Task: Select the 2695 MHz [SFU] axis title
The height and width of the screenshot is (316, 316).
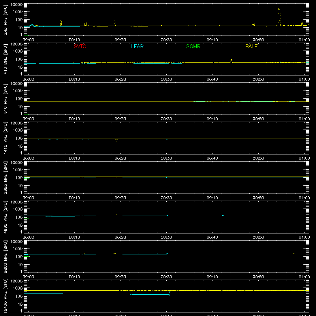Action: tap(5, 177)
